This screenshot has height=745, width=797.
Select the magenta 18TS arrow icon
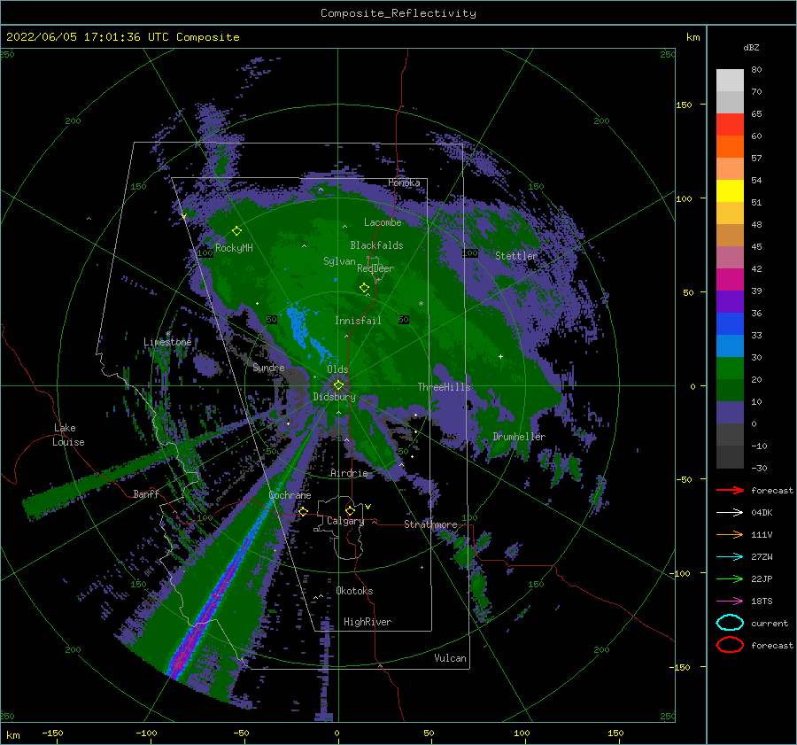730,601
